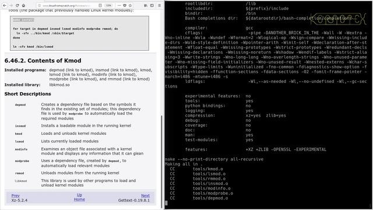Show site information icon in address bar
Screen dimensions: 373x210
[x=40, y=5]
